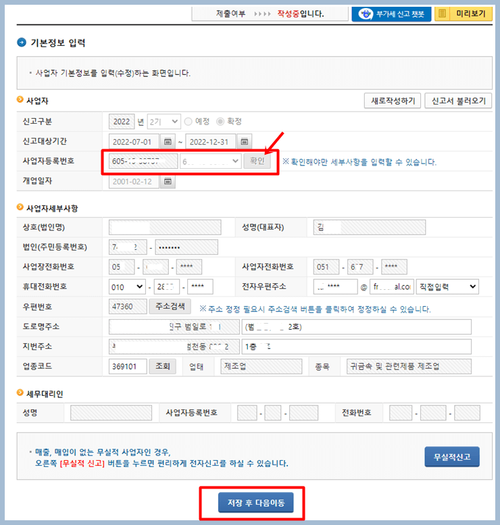This screenshot has height=525, width=500.
Task: Click the 무실적신고 button
Action: coord(452,457)
